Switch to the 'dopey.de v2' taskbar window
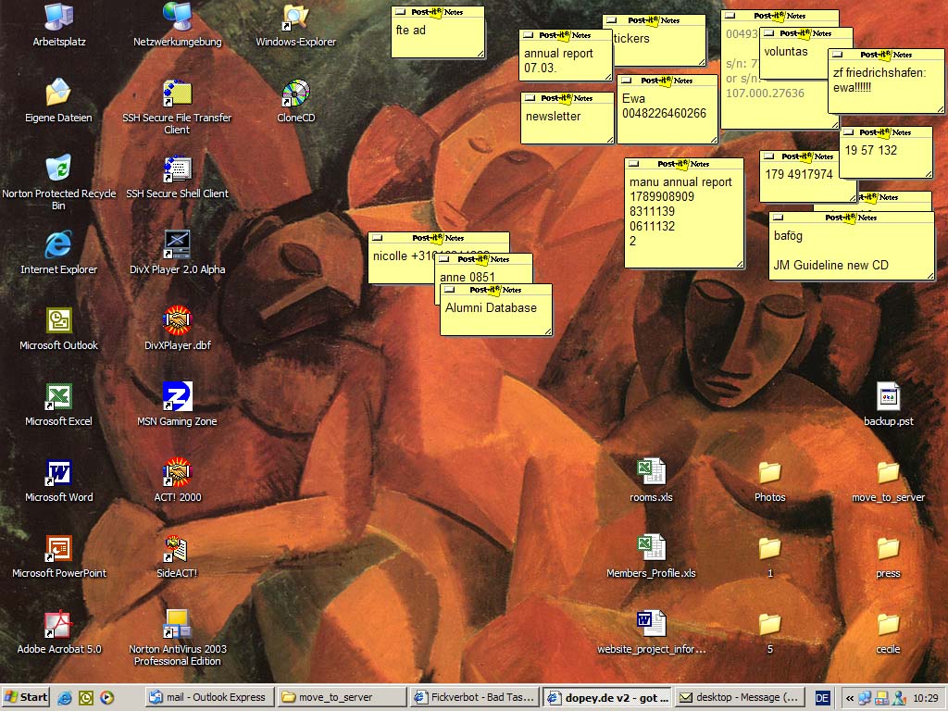Image resolution: width=948 pixels, height=711 pixels. coord(606,697)
